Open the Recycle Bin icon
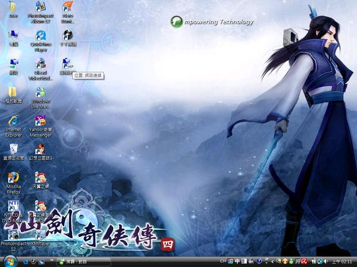Viewport: 357px width, 267px height. pyautogui.click(x=14, y=152)
